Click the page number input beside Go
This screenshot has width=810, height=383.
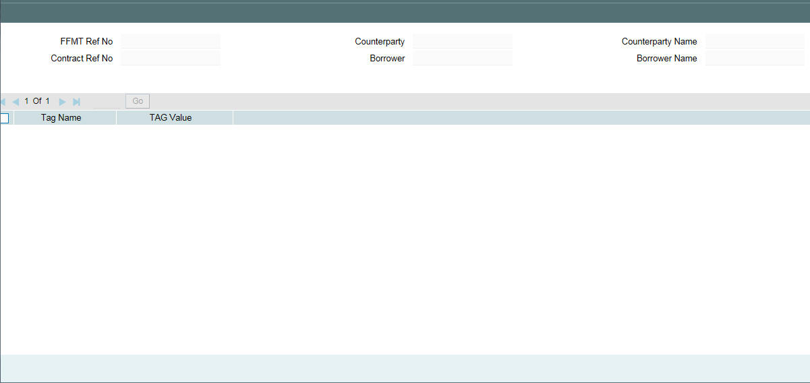click(107, 101)
